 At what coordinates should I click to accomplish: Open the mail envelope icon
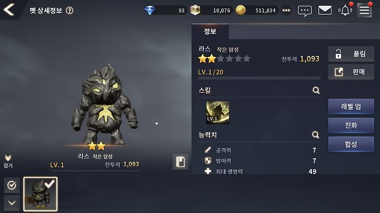(x=325, y=11)
